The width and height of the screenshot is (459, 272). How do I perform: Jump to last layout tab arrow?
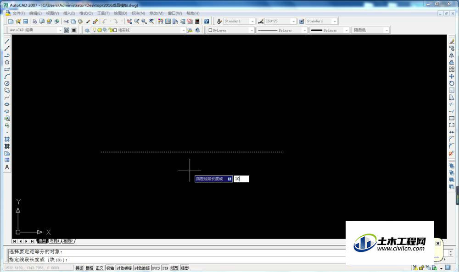[x=32, y=241]
